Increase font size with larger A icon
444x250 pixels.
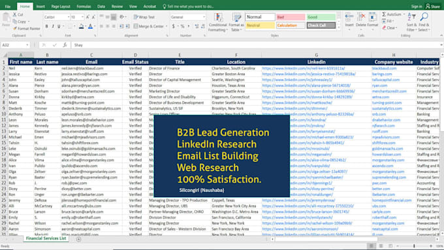click(x=87, y=17)
